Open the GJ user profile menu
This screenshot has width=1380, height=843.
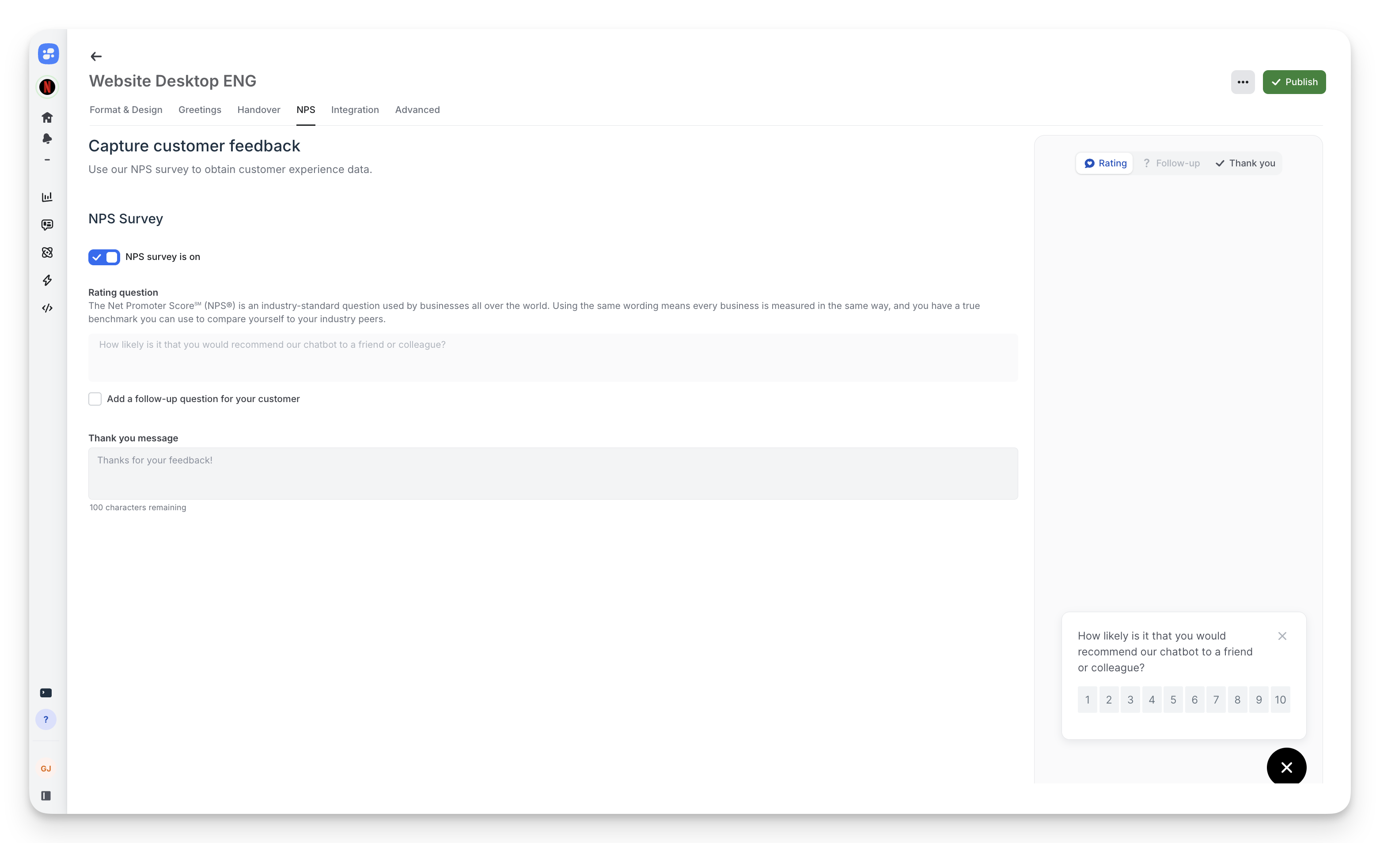tap(46, 768)
